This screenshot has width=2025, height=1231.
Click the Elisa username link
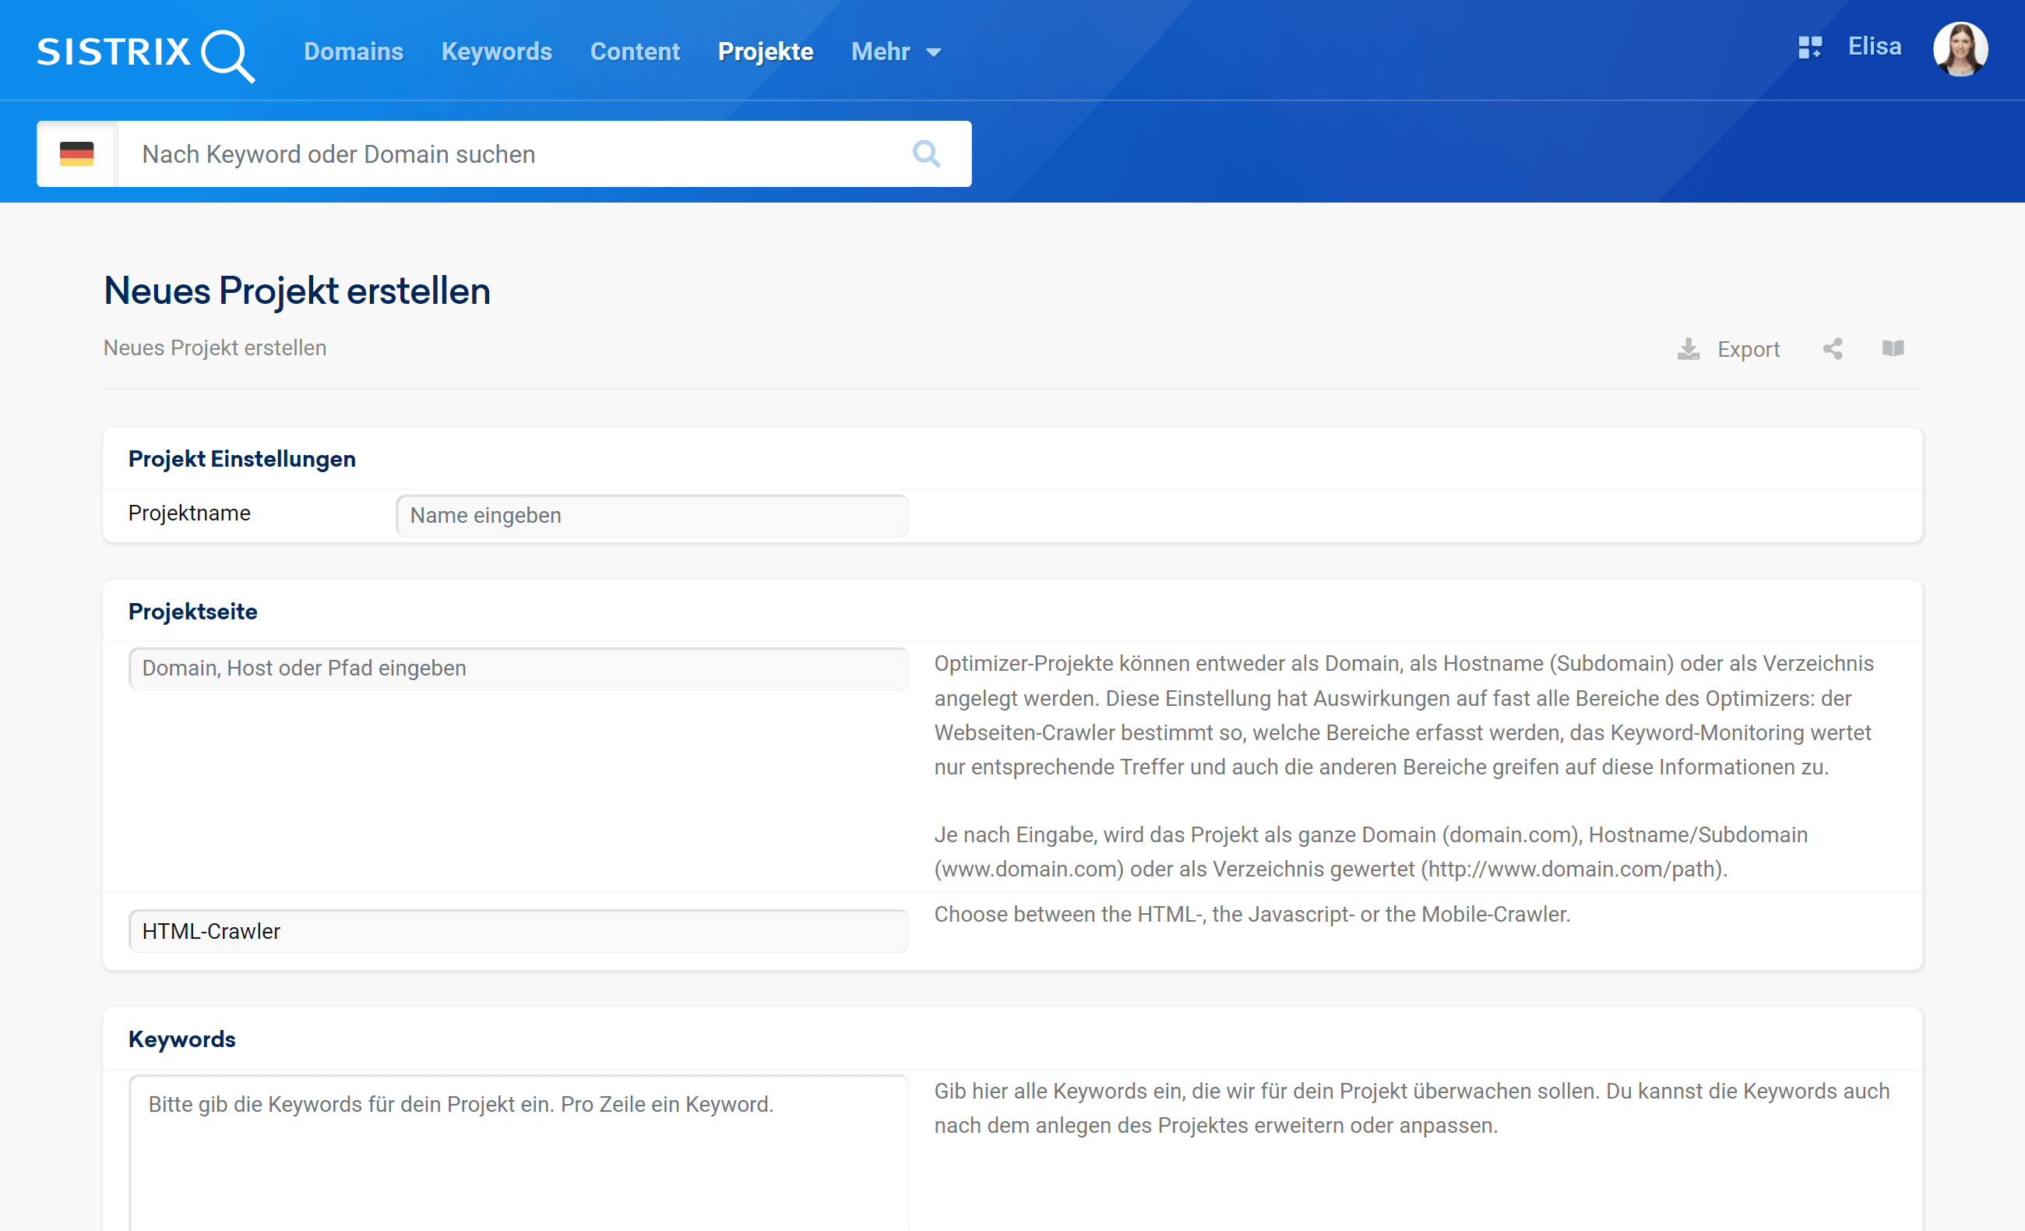click(1874, 47)
